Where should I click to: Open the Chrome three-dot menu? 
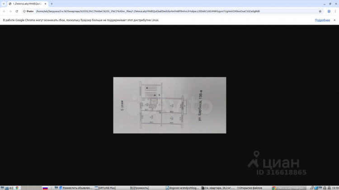pyautogui.click(x=335, y=11)
